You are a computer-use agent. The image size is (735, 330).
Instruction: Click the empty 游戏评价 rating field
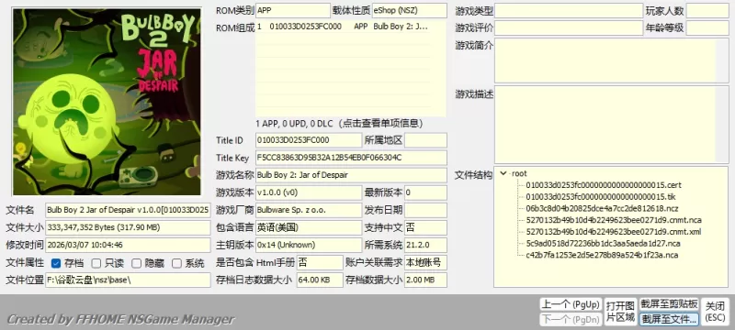click(x=569, y=28)
